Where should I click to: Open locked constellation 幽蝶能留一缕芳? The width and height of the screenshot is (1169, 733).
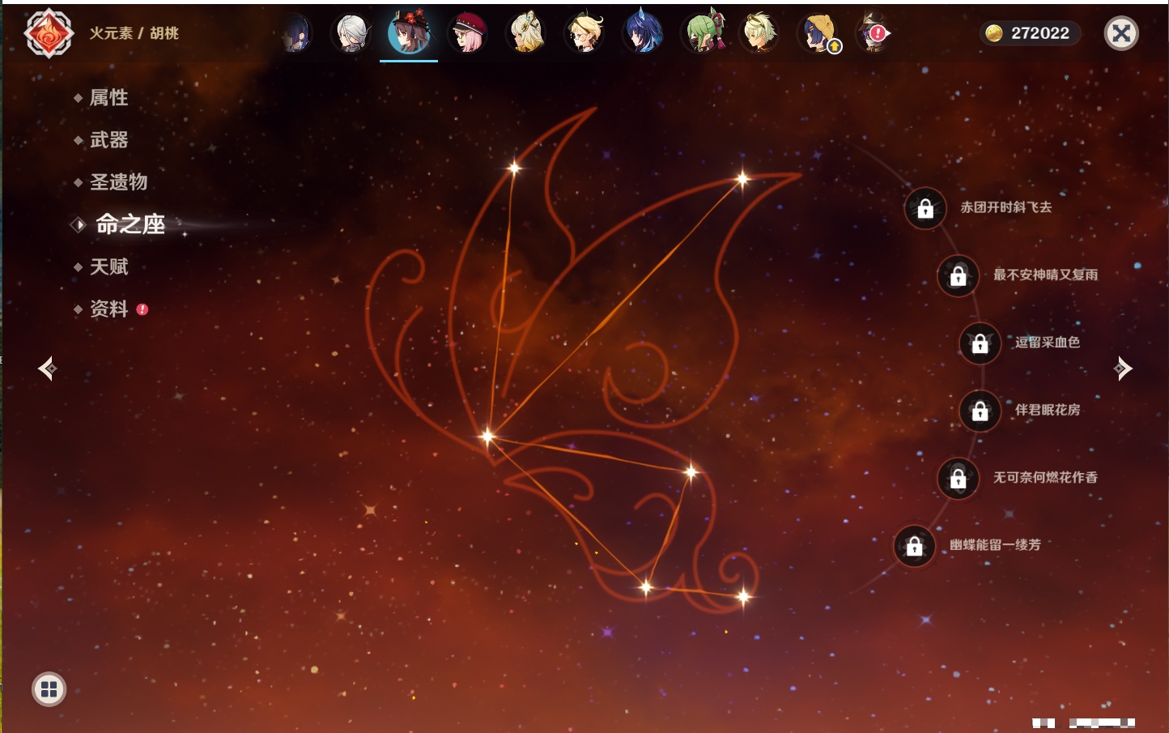[915, 547]
